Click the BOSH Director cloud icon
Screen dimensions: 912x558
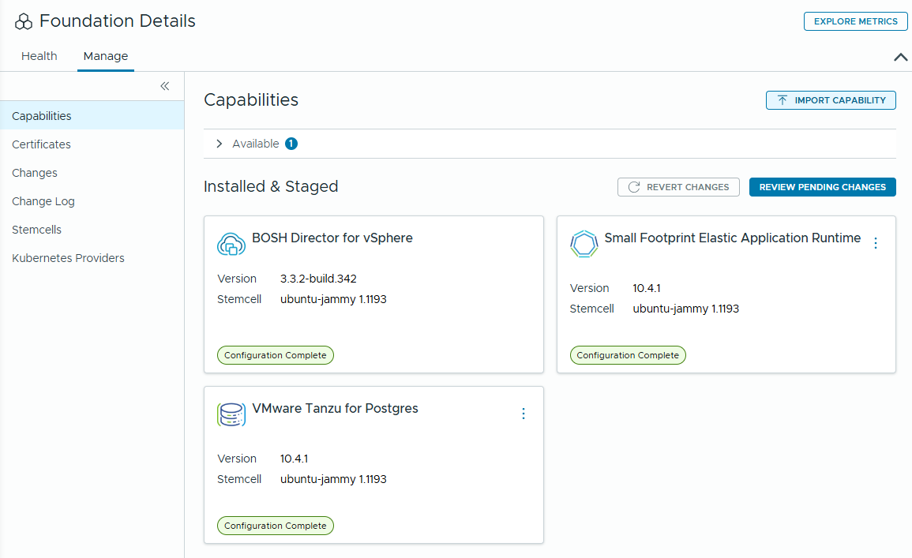tap(231, 244)
